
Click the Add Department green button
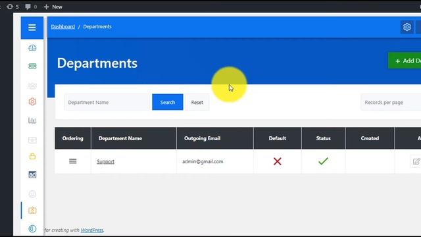tap(405, 61)
